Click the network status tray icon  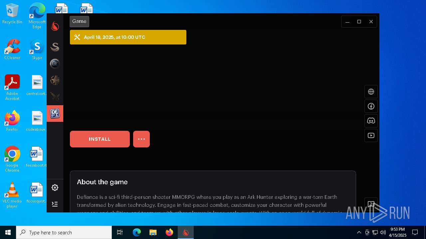click(x=375, y=232)
